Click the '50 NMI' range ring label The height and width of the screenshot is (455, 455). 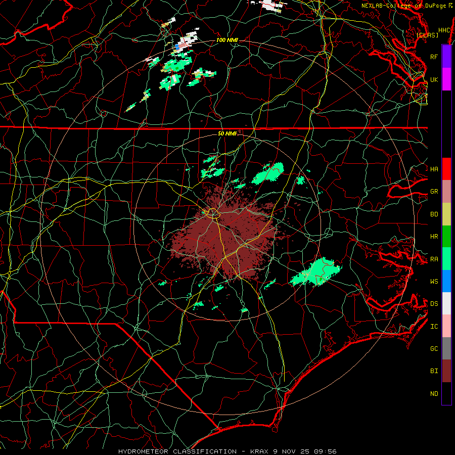pos(227,133)
